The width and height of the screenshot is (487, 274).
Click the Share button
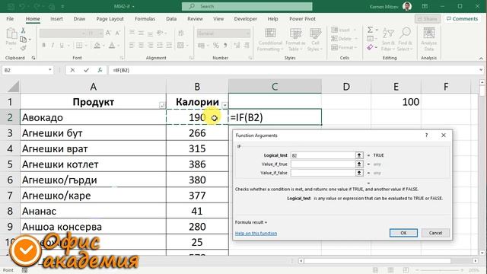pyautogui.click(x=428, y=18)
